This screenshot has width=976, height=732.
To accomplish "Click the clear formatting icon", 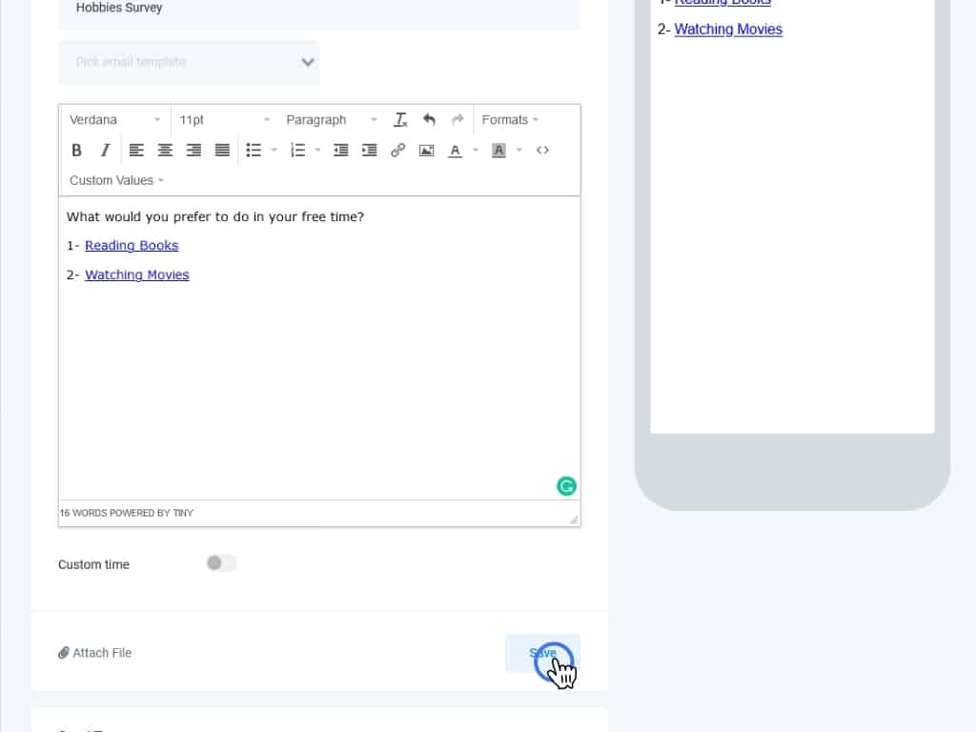I will 400,119.
